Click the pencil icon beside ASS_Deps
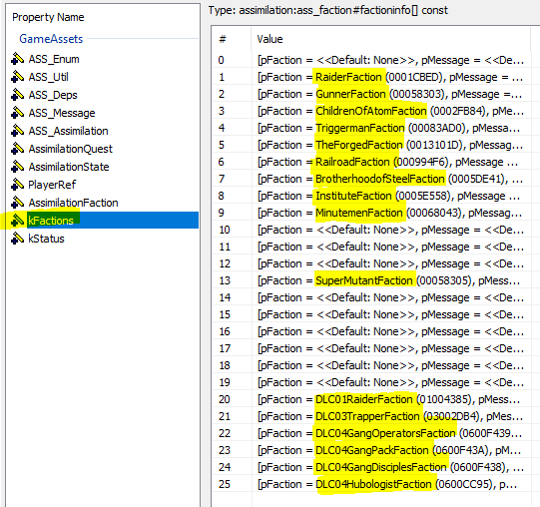Viewport: 540px width, 507px height. pyautogui.click(x=17, y=95)
